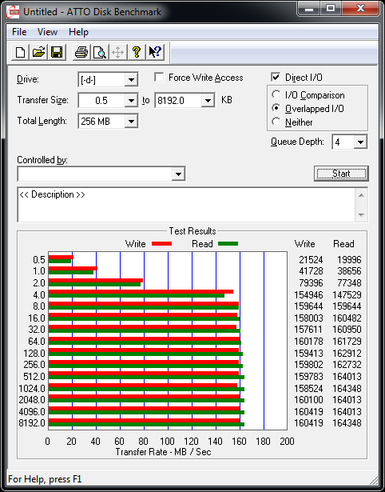The height and width of the screenshot is (492, 385).
Task: Click the ATTO application icon in title bar
Action: 14,12
